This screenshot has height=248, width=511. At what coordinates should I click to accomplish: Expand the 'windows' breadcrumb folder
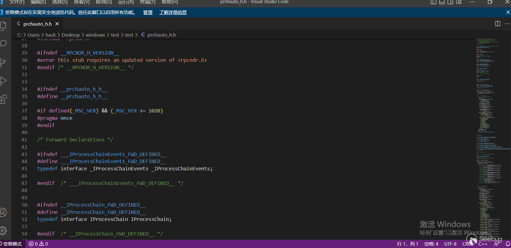click(95, 35)
